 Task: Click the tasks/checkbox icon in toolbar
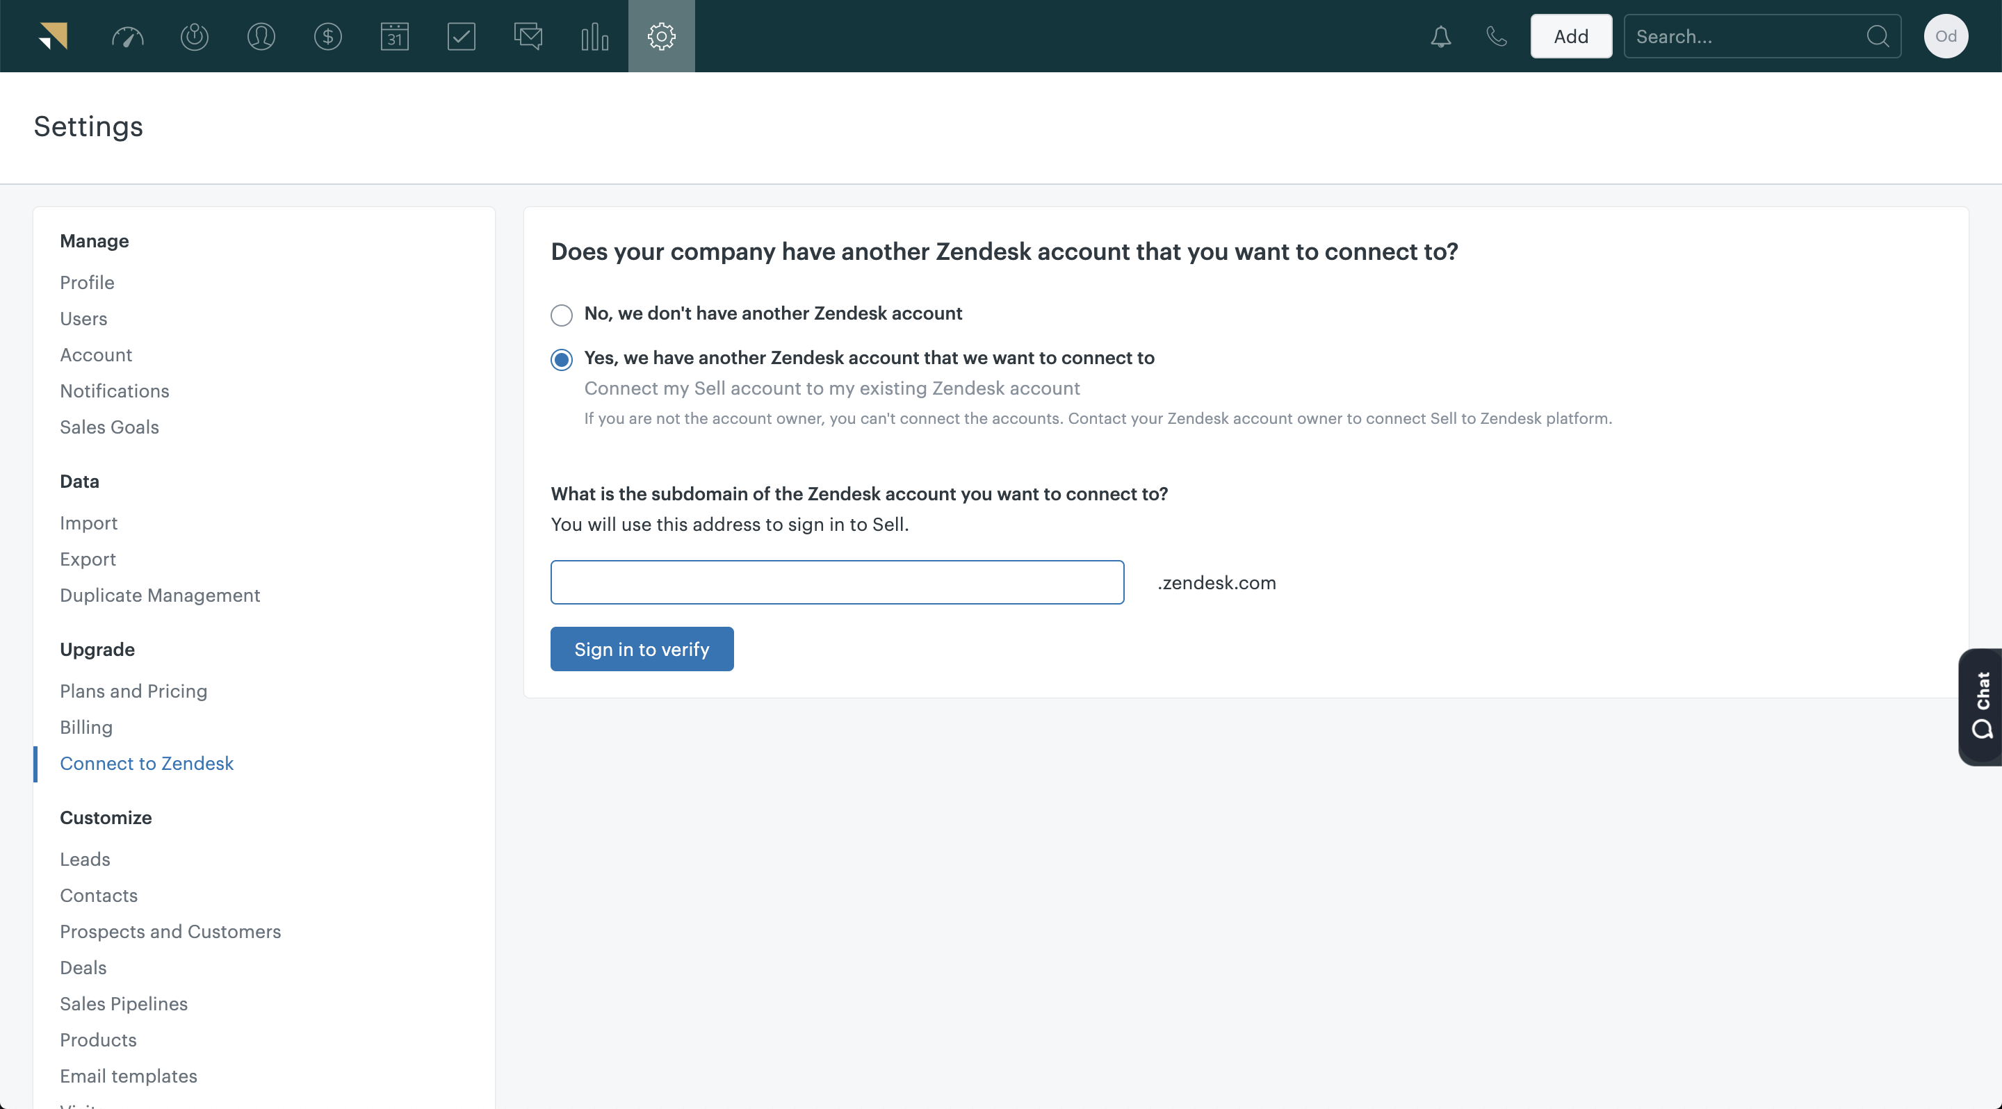tap(460, 35)
